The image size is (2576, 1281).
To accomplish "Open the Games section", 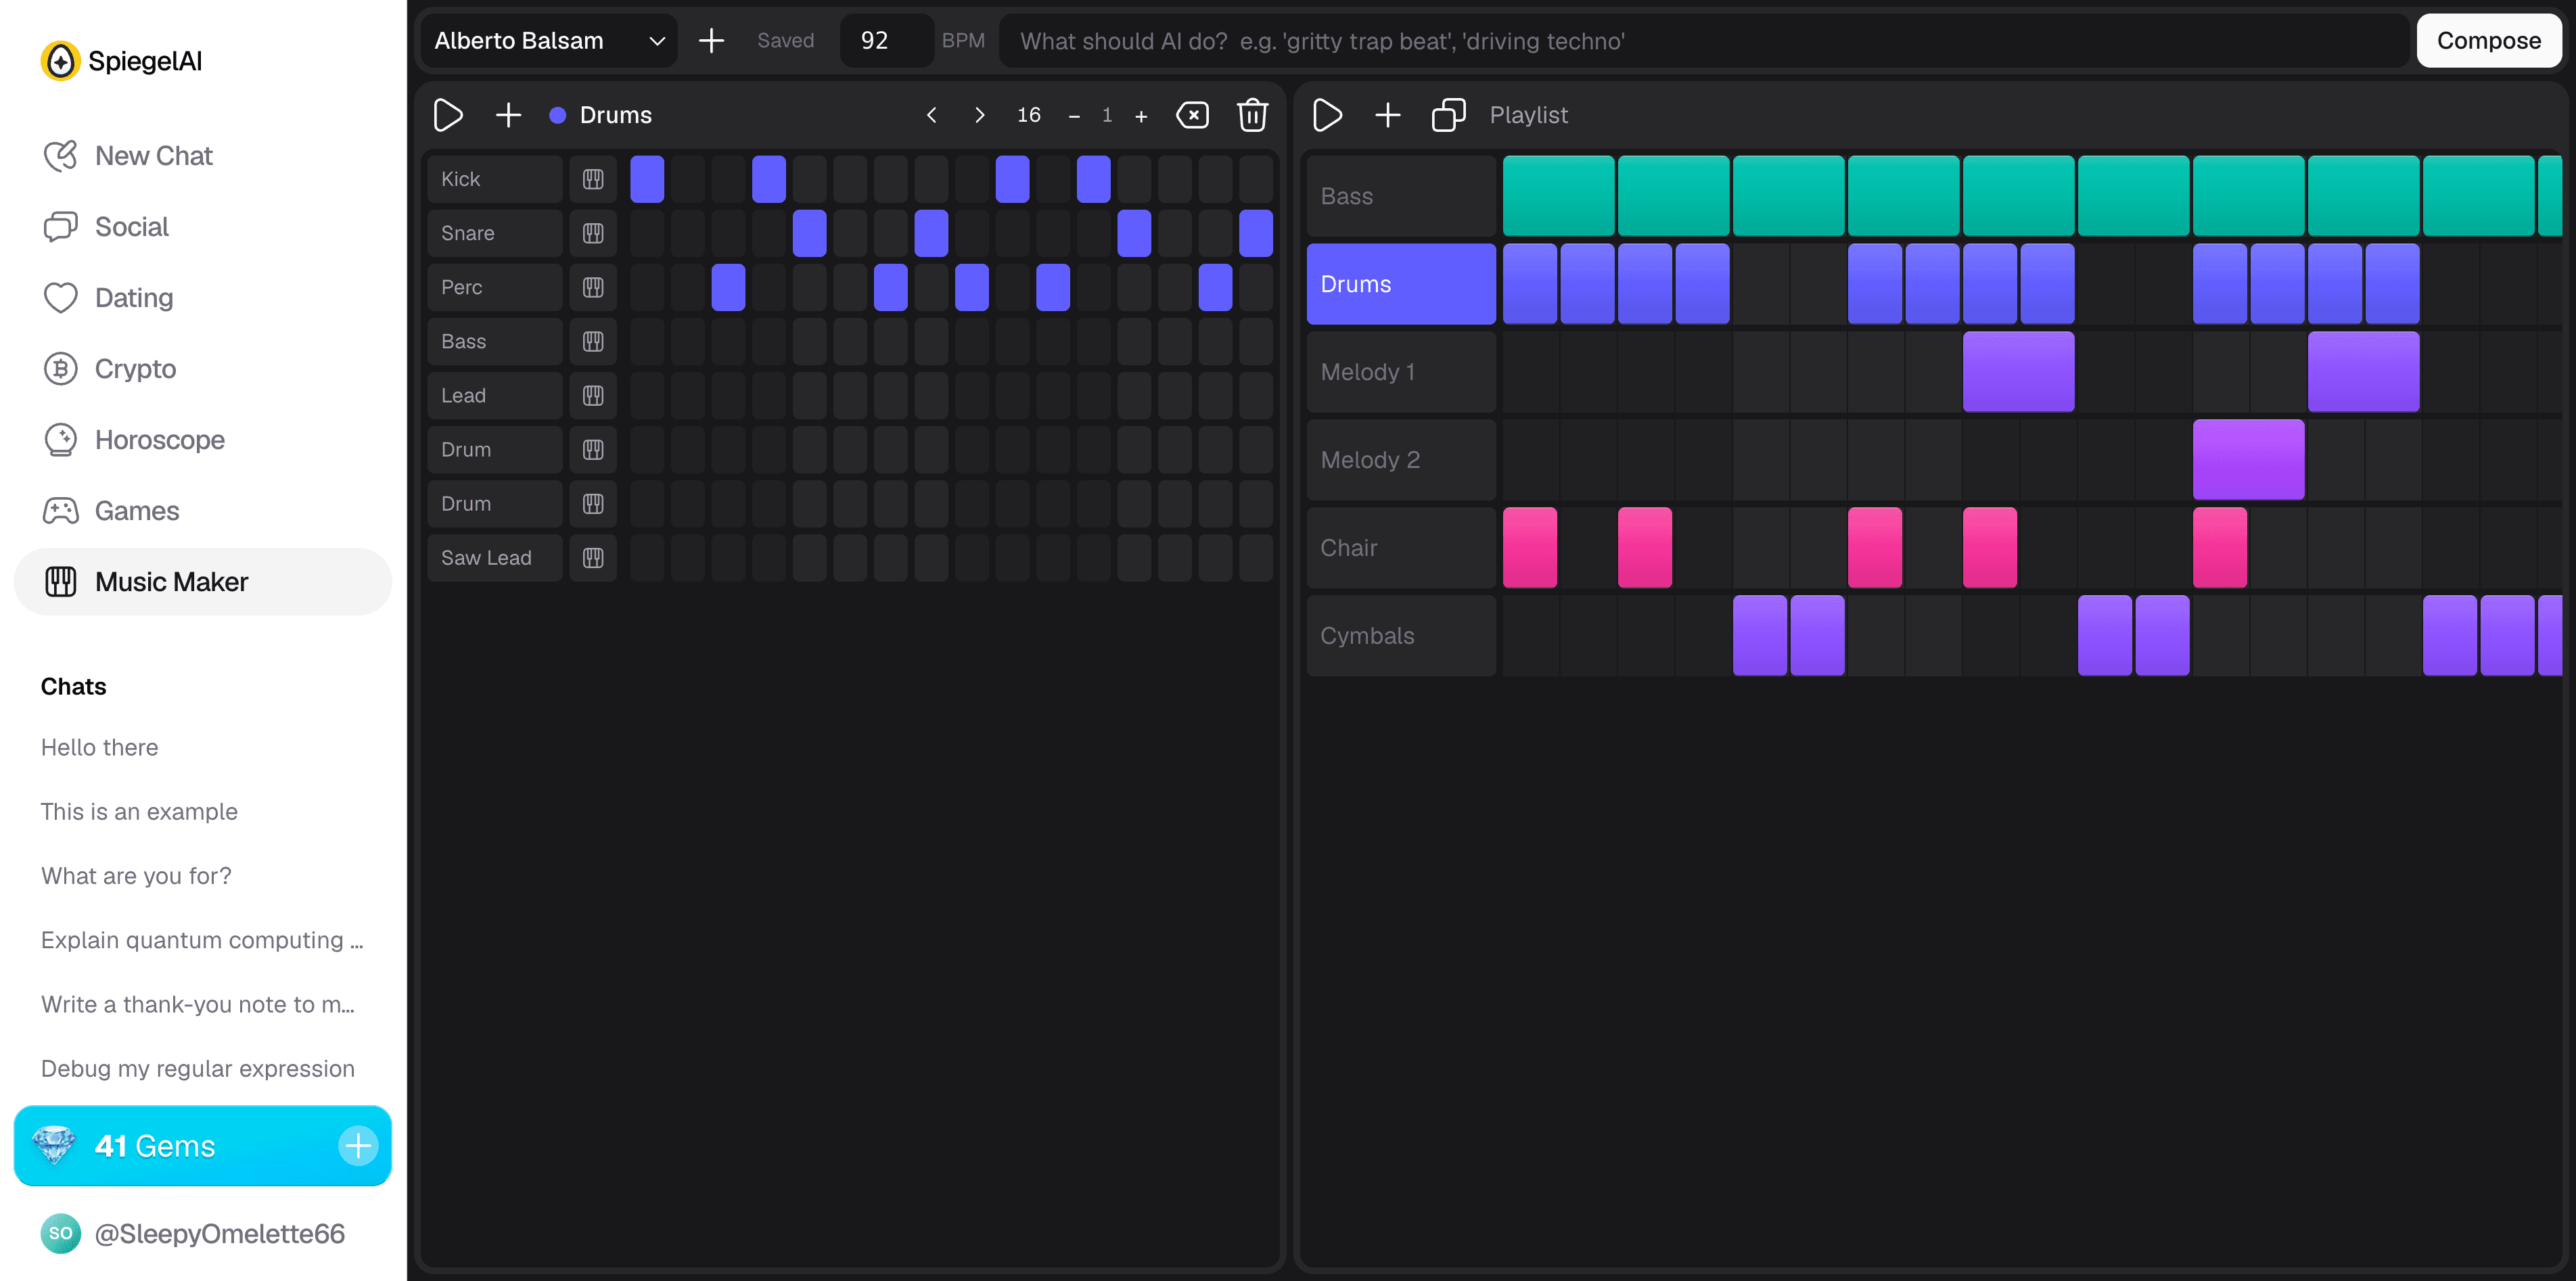I will tap(202, 511).
